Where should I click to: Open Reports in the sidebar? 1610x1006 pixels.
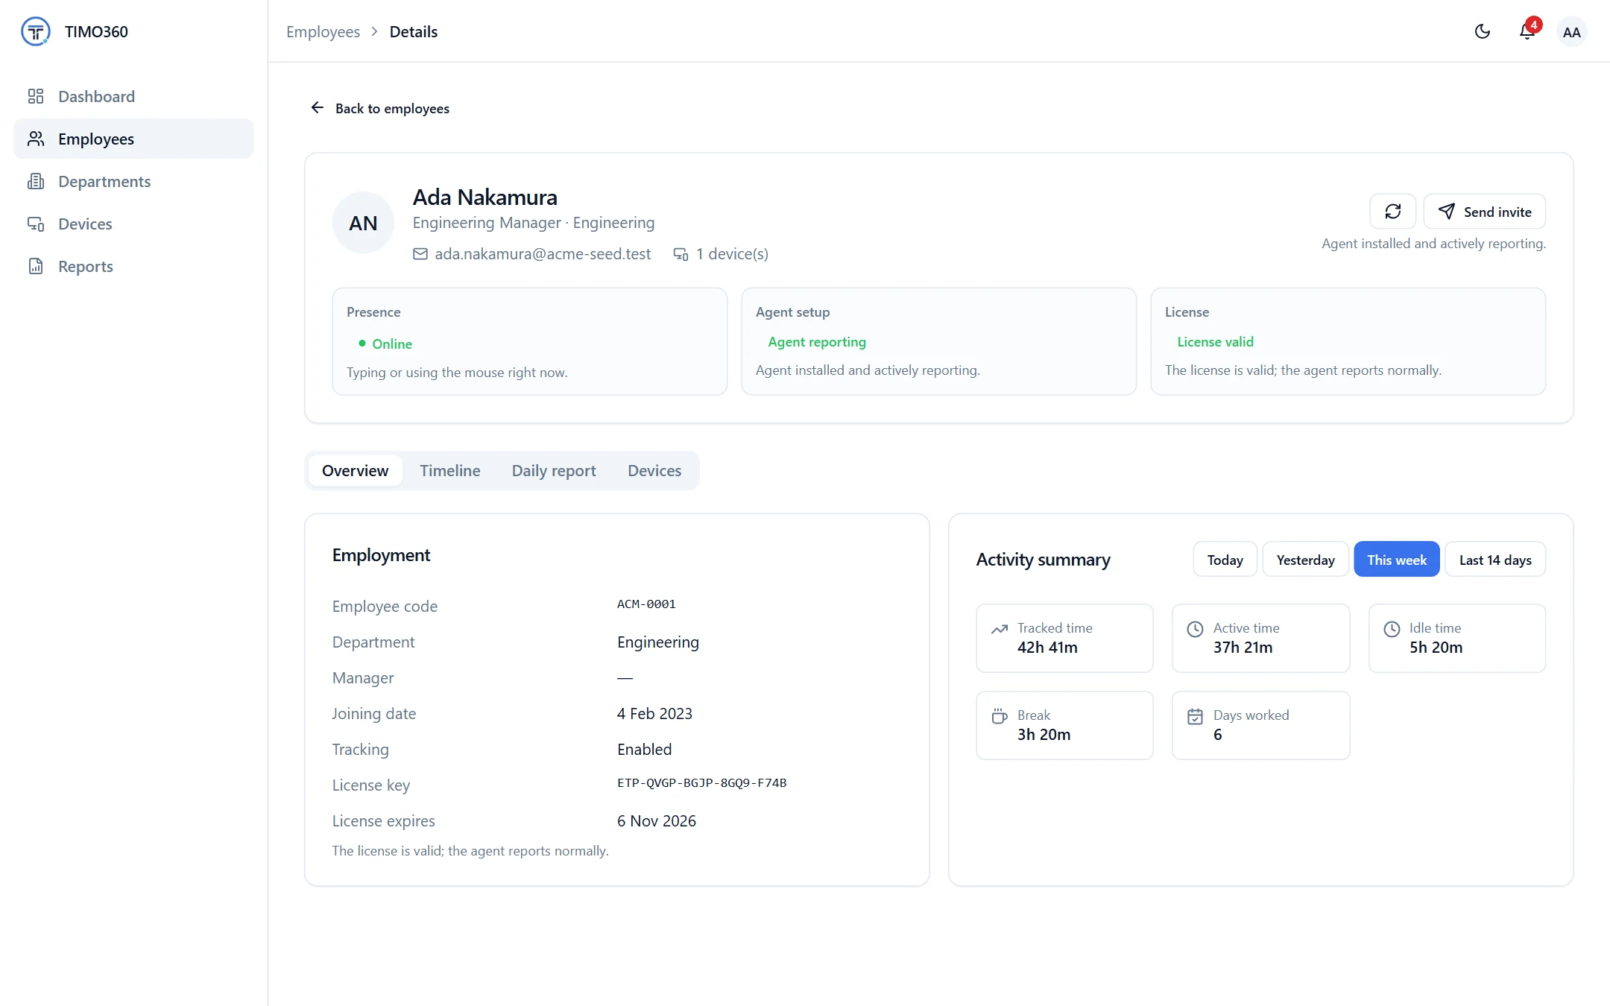click(x=133, y=266)
